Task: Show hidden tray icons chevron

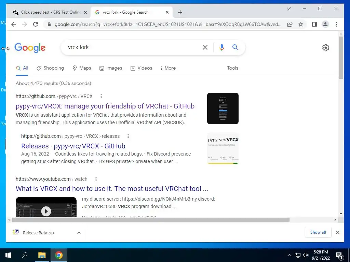Action: 289,255
